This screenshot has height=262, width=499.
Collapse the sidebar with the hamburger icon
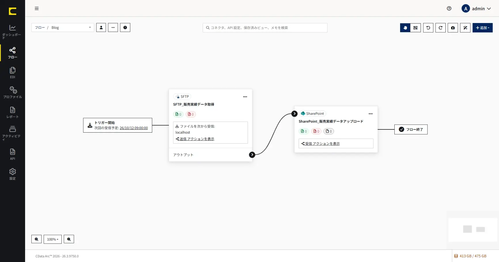[x=37, y=8]
